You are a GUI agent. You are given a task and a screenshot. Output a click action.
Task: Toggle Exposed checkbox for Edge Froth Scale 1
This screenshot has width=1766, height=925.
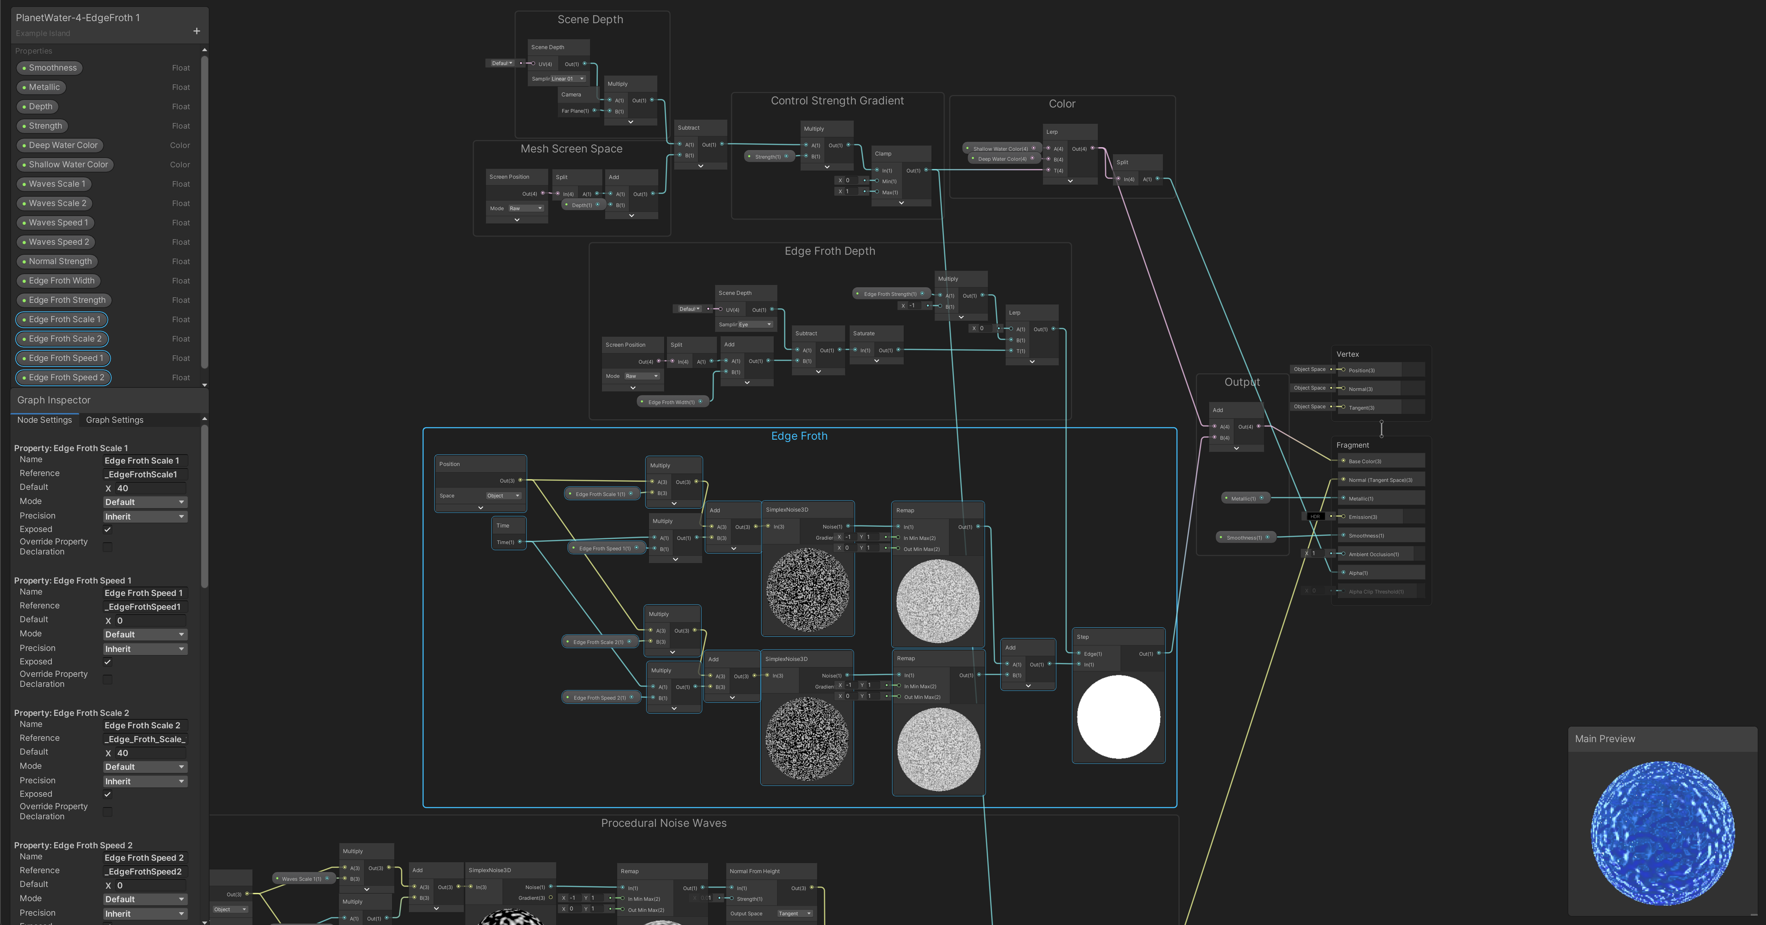[x=108, y=529]
